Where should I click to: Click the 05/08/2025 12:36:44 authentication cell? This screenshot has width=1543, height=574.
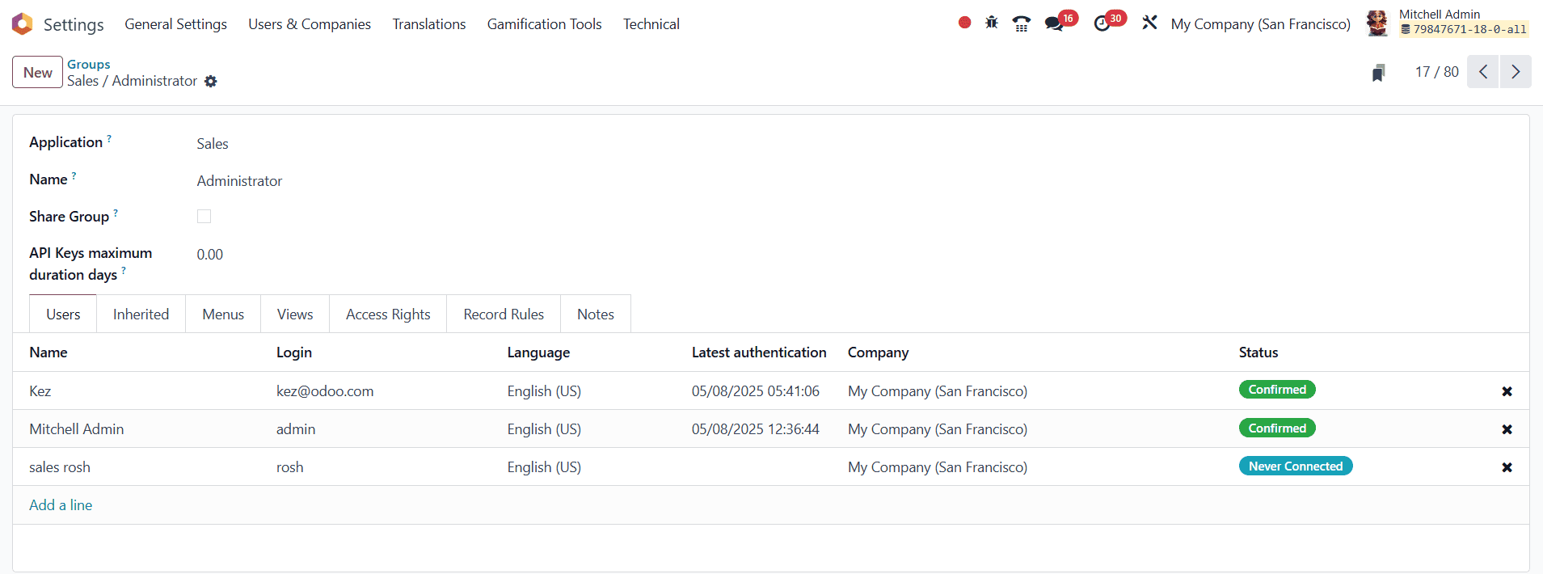(x=755, y=429)
